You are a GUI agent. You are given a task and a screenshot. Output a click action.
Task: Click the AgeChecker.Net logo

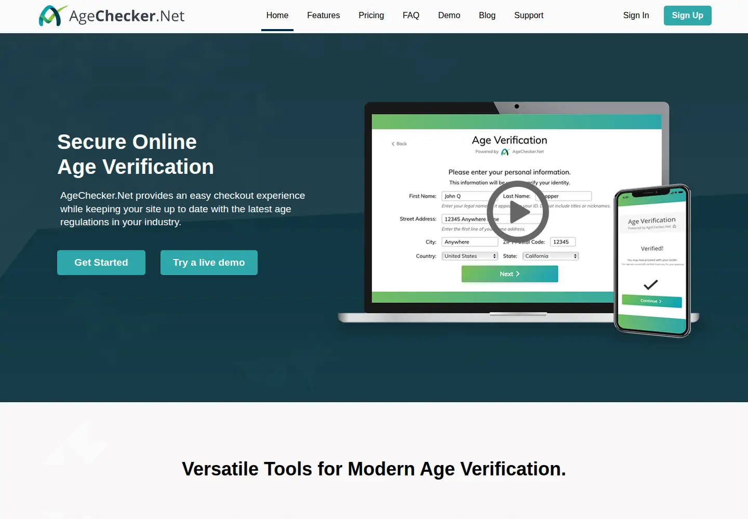point(112,16)
